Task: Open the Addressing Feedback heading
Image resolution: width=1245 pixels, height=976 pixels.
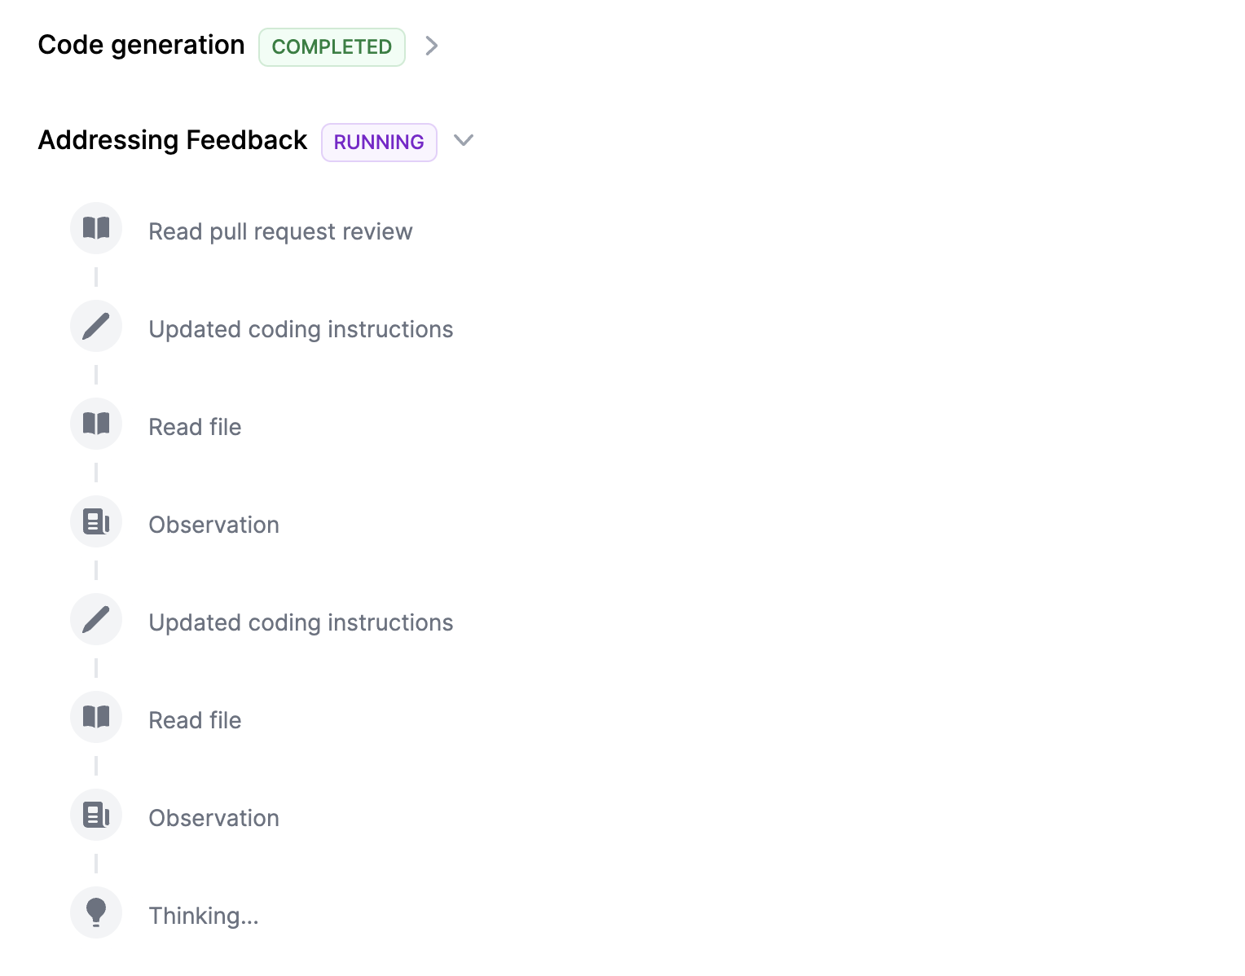Action: pyautogui.click(x=173, y=140)
